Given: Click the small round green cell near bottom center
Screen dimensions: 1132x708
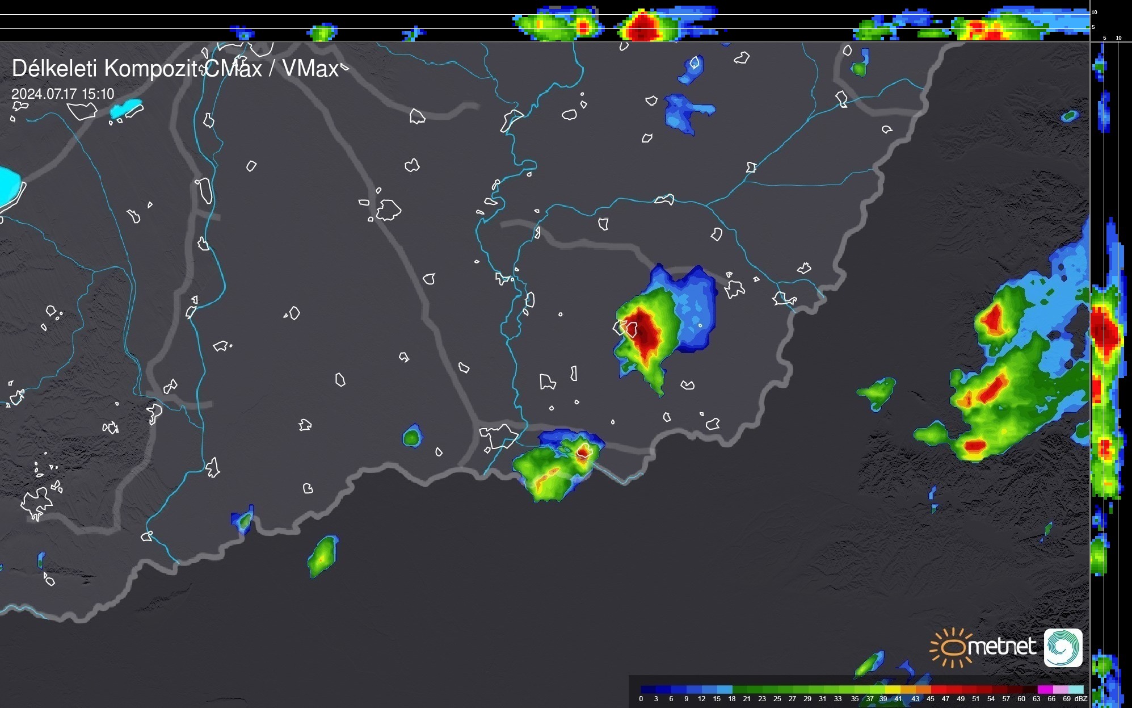Looking at the screenshot, I should click(412, 437).
